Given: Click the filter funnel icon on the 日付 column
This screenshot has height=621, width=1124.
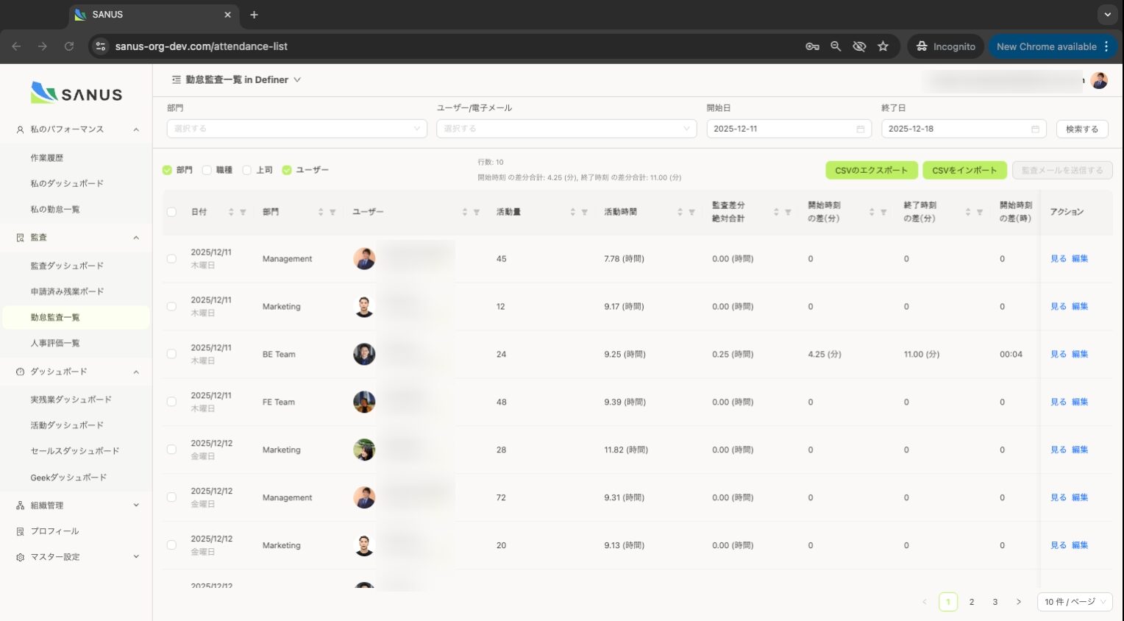Looking at the screenshot, I should click(x=242, y=212).
